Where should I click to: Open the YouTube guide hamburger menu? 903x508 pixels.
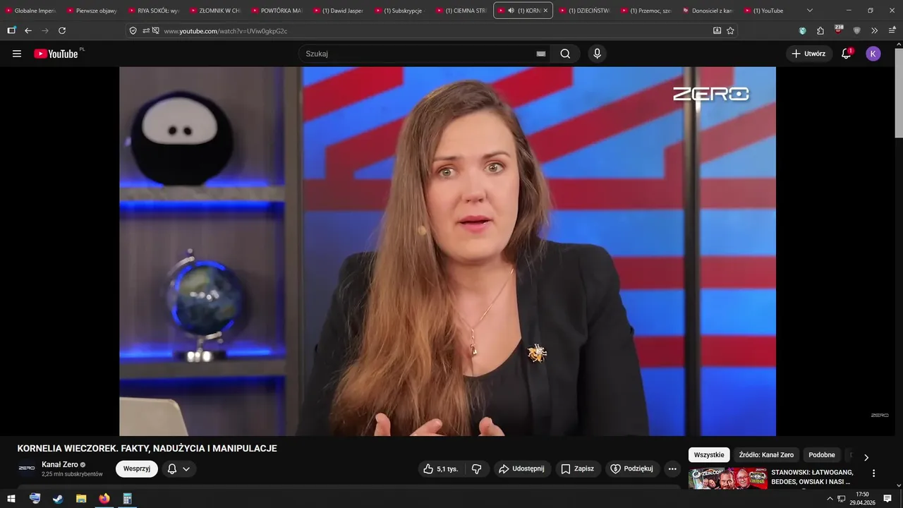17,54
